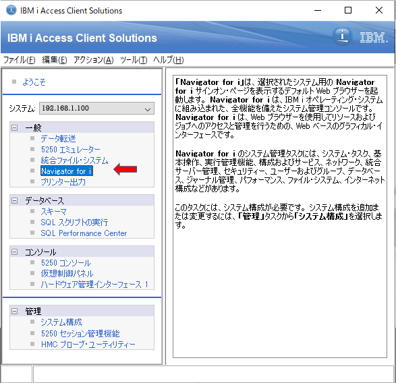This screenshot has width=396, height=383.
Task: Open Navigator for i link
Action: 67,171
